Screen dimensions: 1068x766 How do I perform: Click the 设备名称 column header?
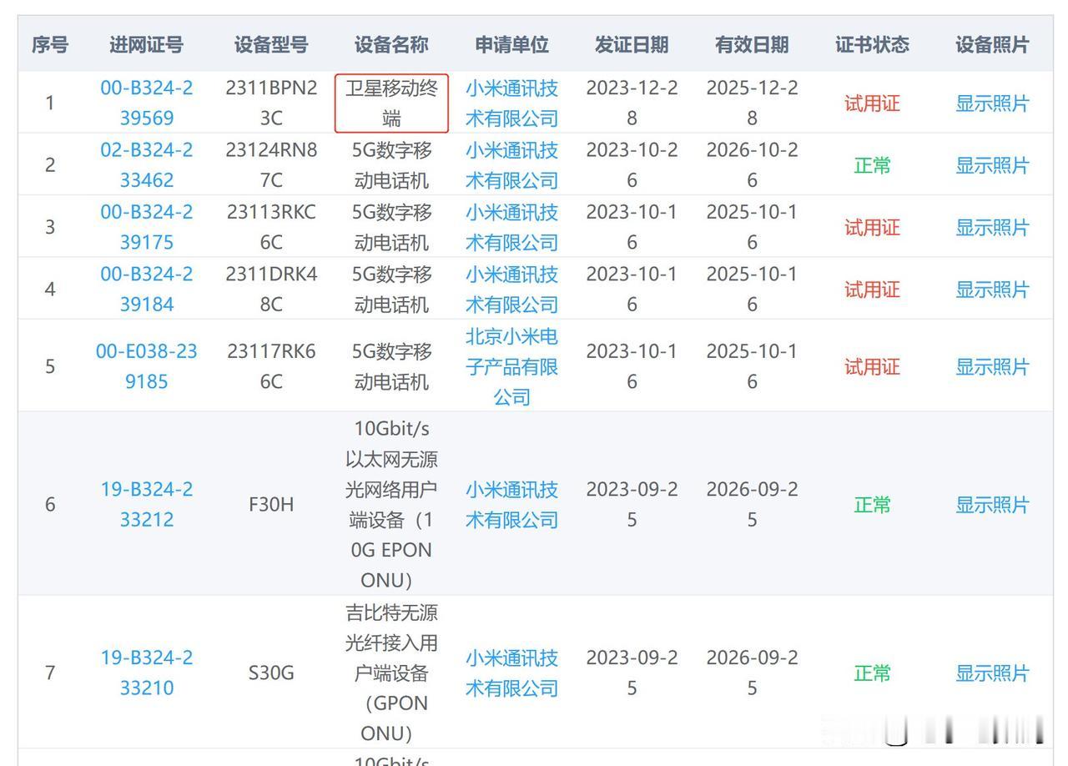[391, 44]
